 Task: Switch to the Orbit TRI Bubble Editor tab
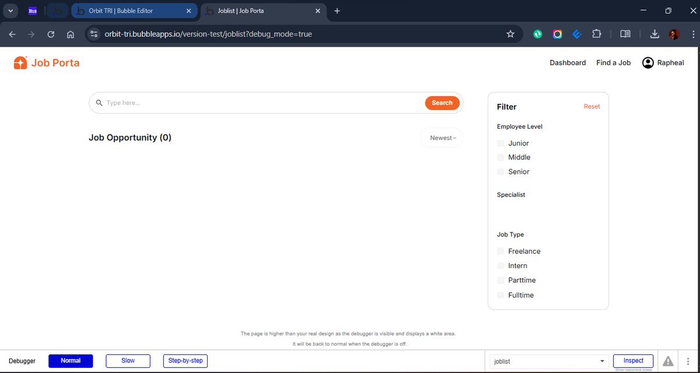(128, 11)
